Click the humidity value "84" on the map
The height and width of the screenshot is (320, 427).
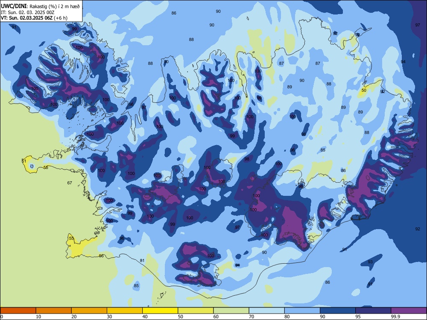click(x=237, y=265)
